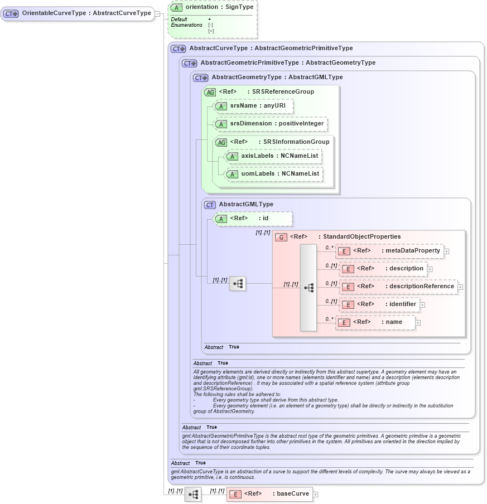This screenshot has height=504, width=487.
Task: Click the [+] enumeration value of orientation
Action: [211, 31]
